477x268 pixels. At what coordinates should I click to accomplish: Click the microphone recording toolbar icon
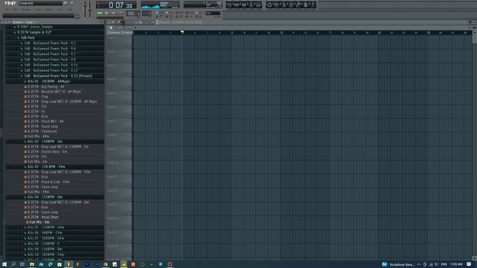298,5
